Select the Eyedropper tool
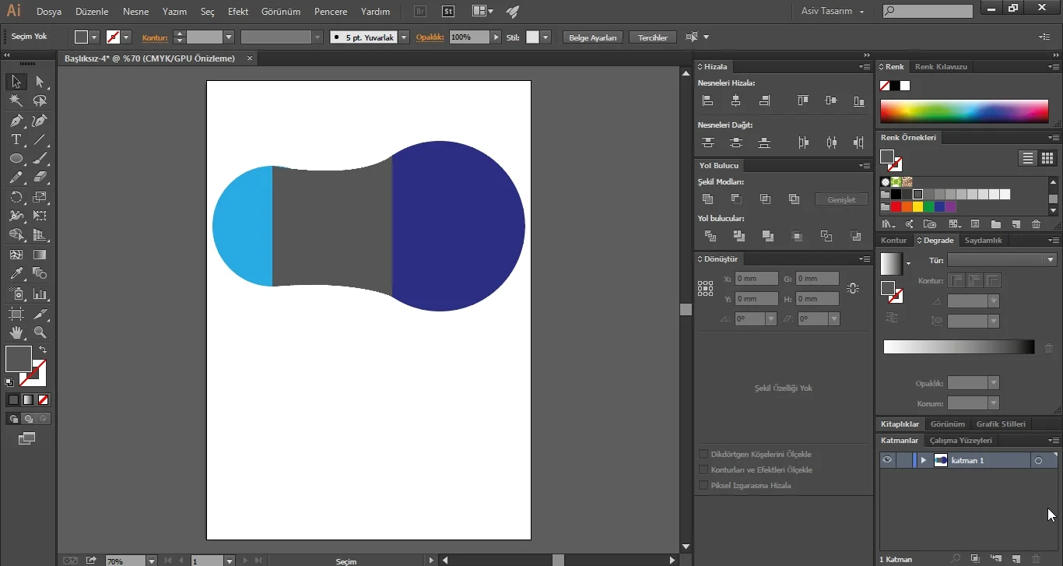 pos(16,273)
